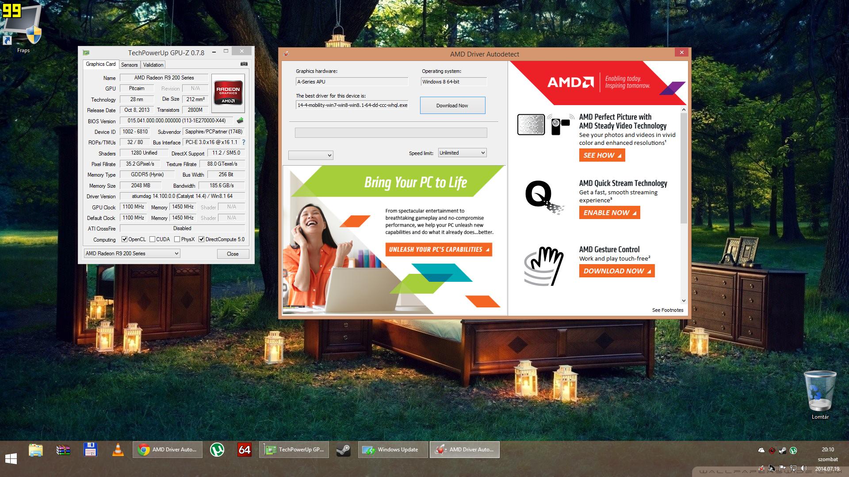The image size is (849, 477).
Task: Click the Operating system Windows 8 64-bit field
Action: pos(454,82)
